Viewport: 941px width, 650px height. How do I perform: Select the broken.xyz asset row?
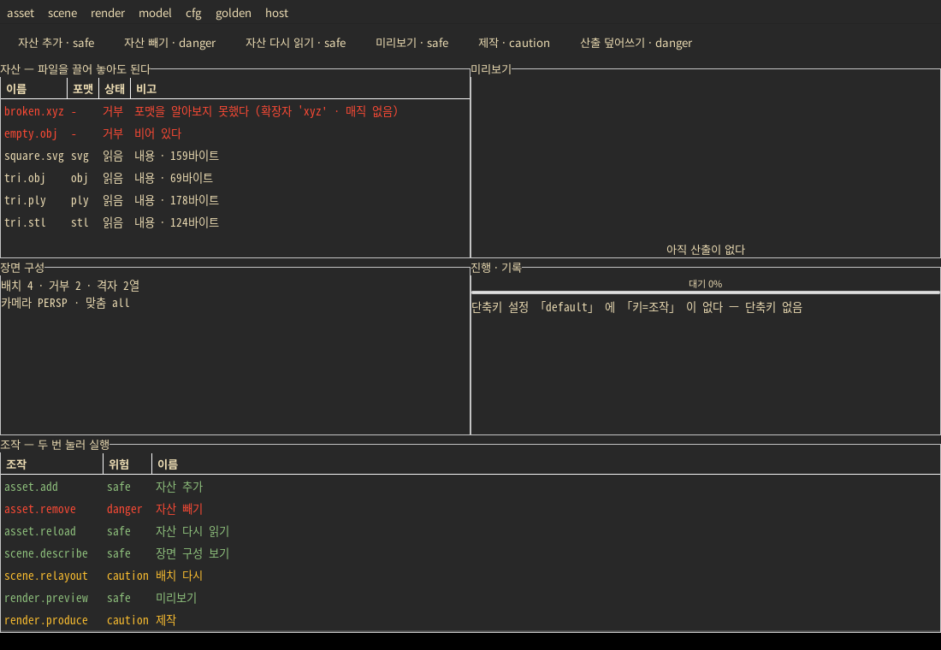(x=235, y=111)
